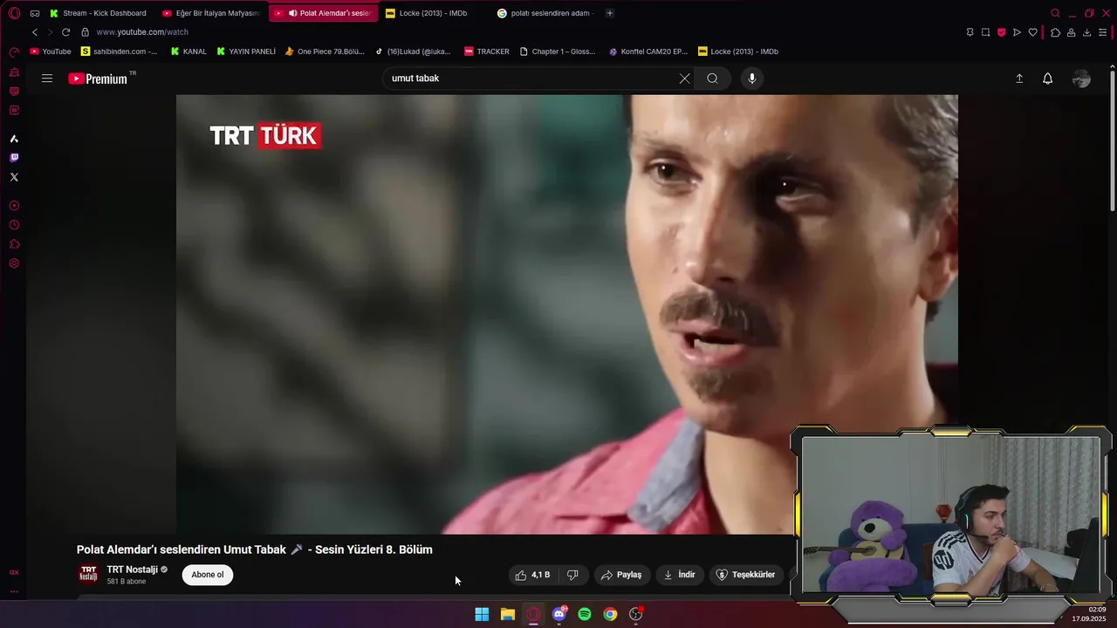Open KANAL bookmark
The width and height of the screenshot is (1117, 628).
pos(189,51)
